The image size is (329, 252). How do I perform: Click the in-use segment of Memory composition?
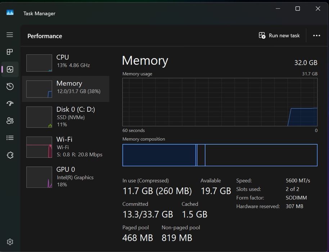click(159, 155)
